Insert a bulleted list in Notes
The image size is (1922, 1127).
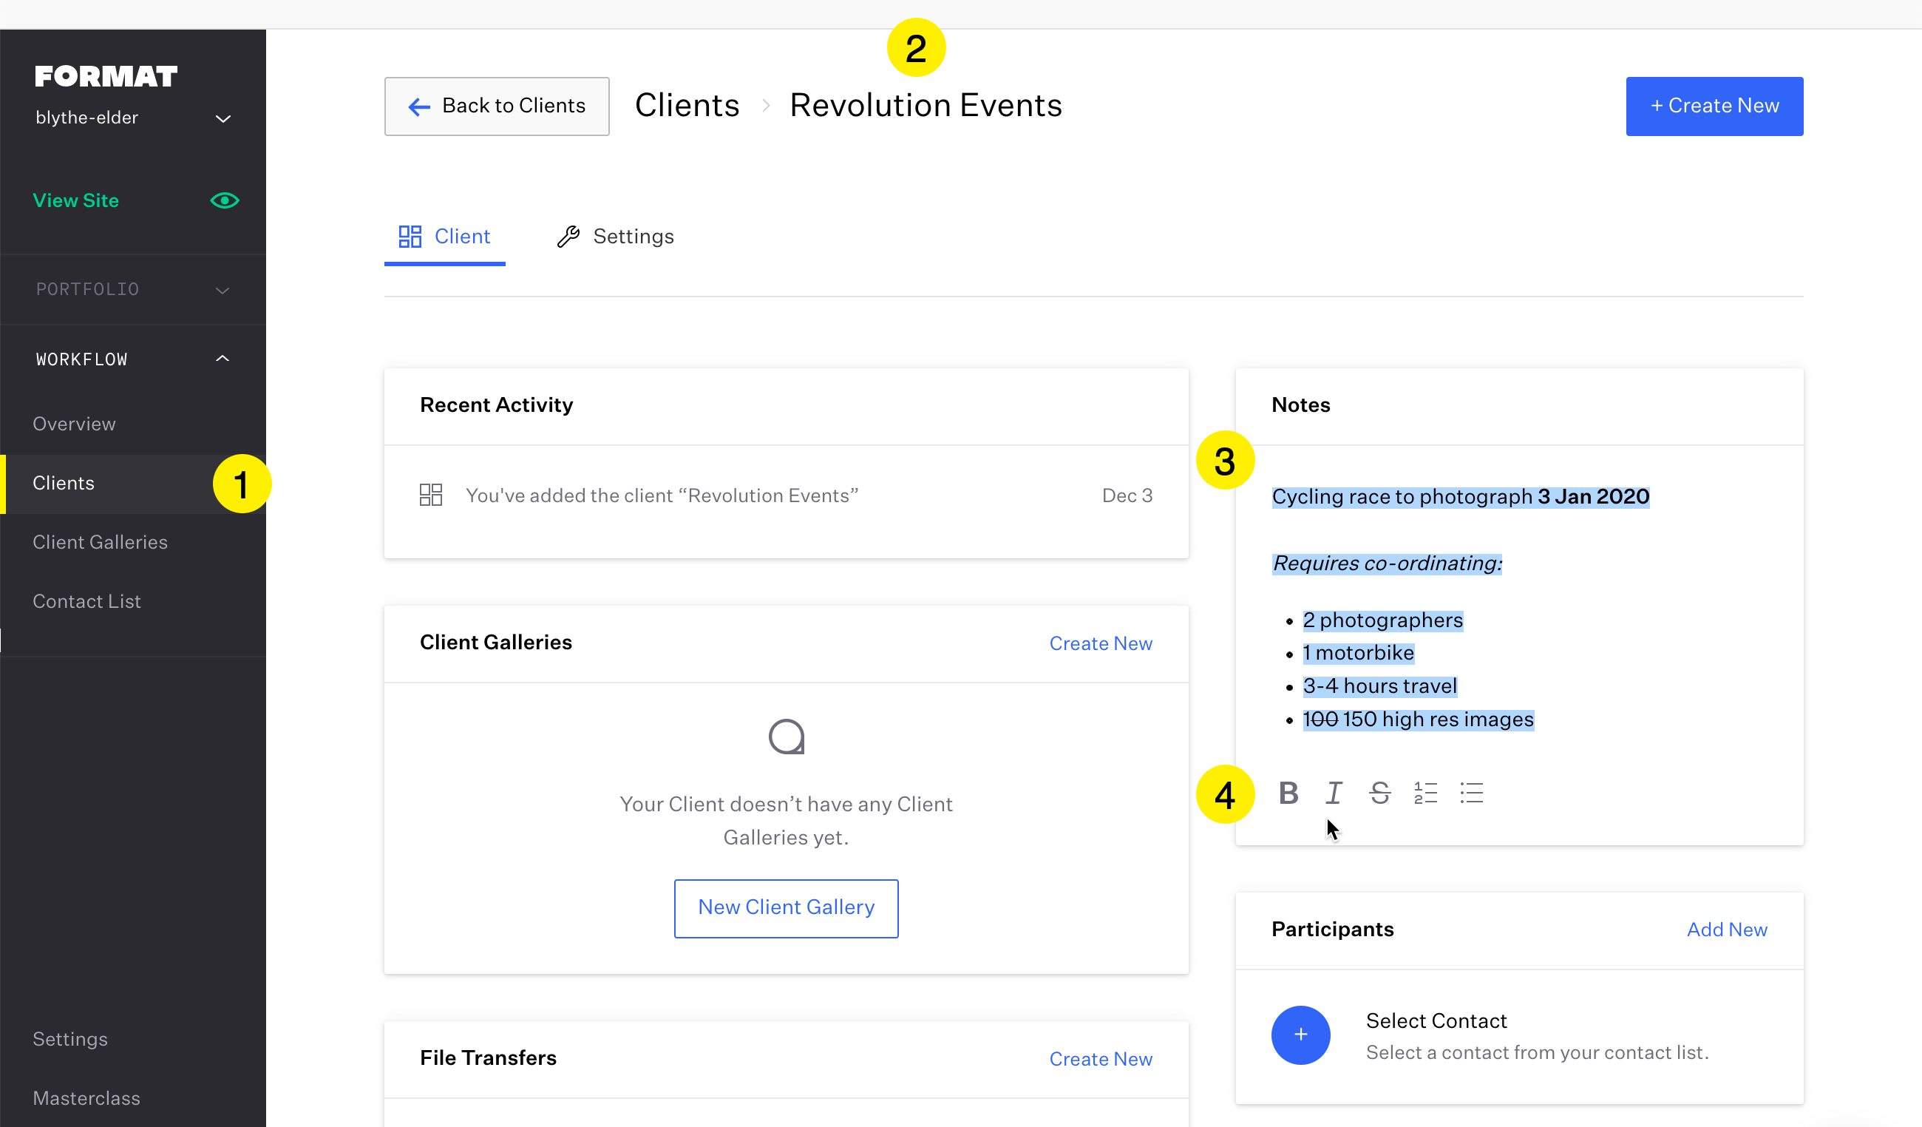click(x=1471, y=793)
